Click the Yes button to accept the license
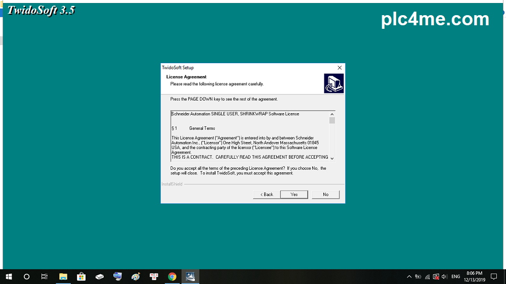The image size is (506, 284). pos(294,195)
